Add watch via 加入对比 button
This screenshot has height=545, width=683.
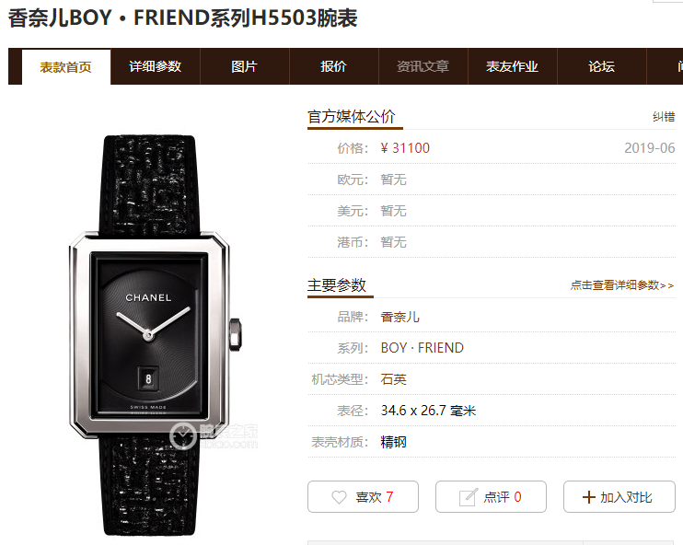click(619, 496)
